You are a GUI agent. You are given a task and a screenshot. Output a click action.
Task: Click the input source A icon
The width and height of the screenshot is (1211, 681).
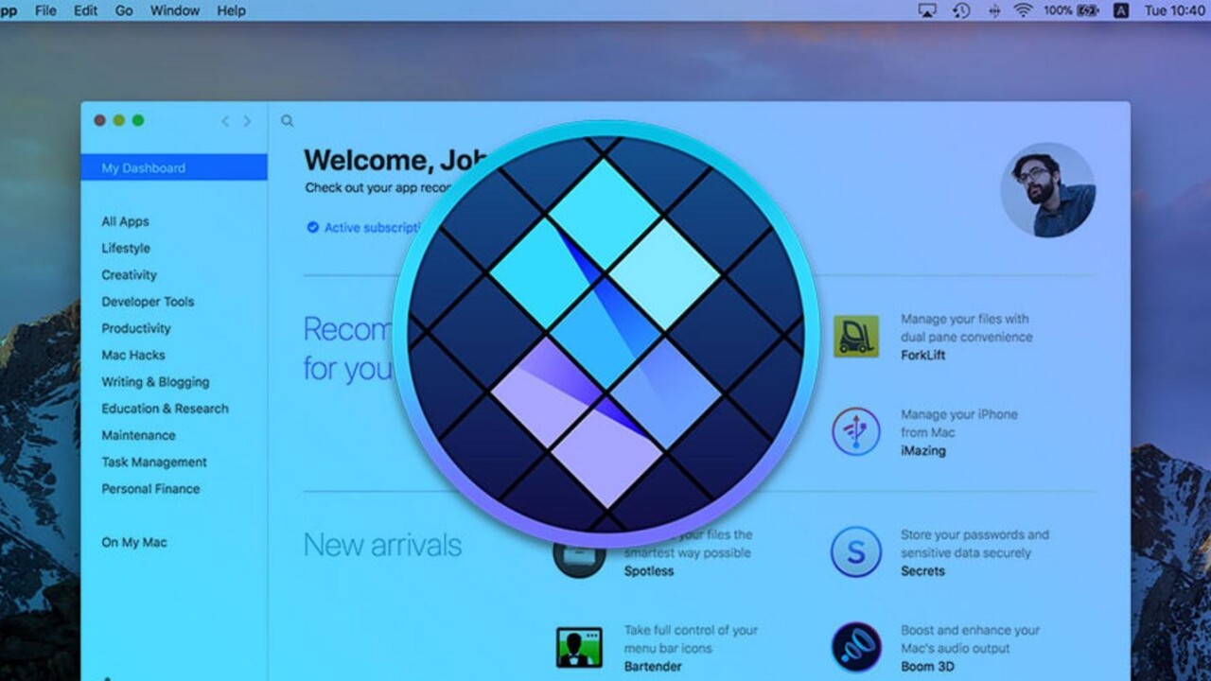(1121, 10)
